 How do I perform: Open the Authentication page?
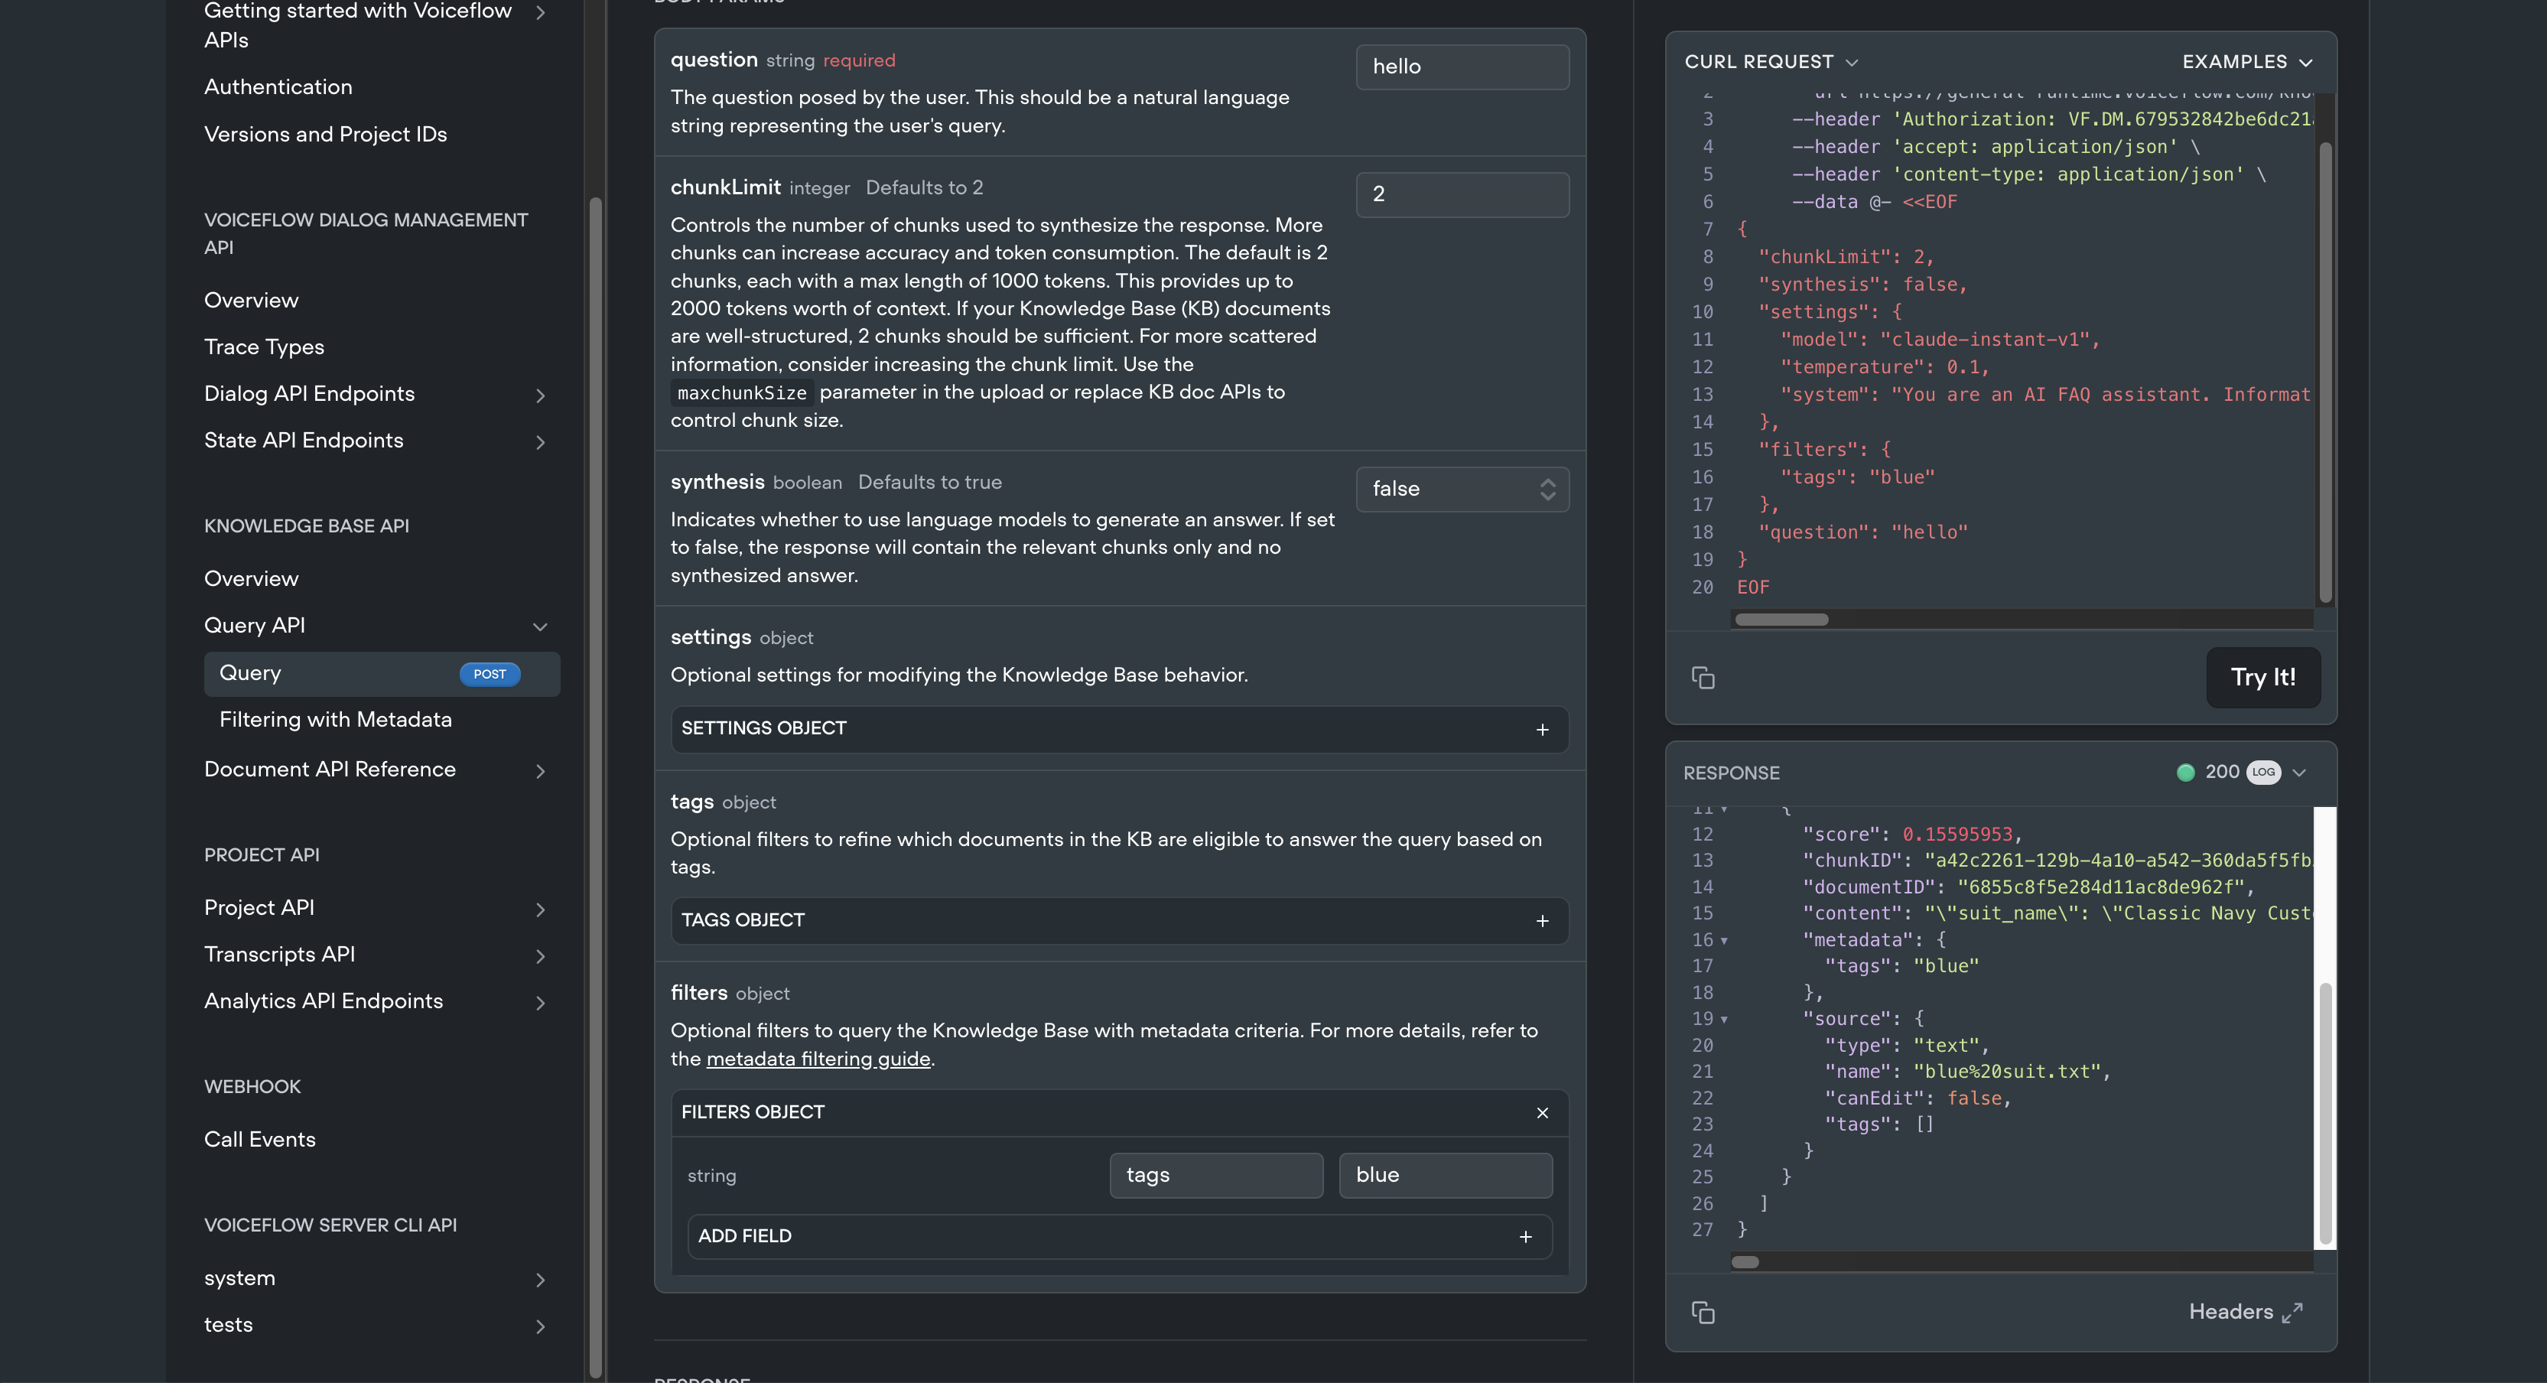coord(278,87)
